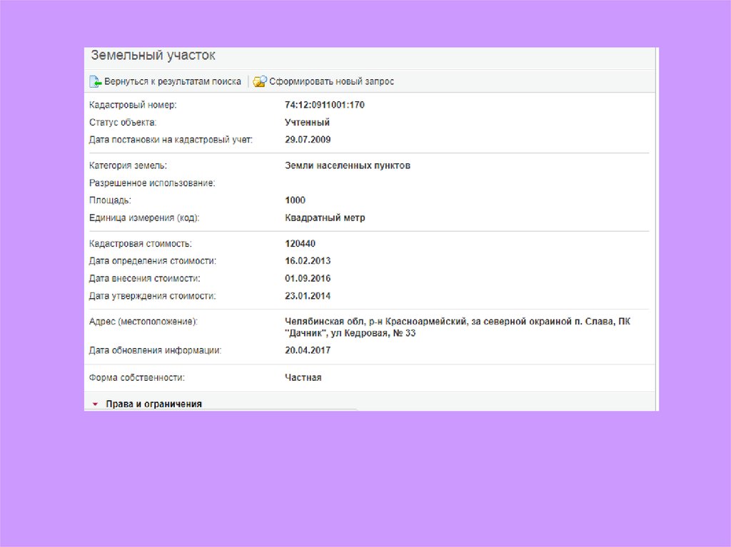The width and height of the screenshot is (731, 547).
Task: Click information update date 20.04.2017
Action: [x=308, y=350]
